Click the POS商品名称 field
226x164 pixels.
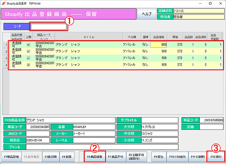[70, 120]
